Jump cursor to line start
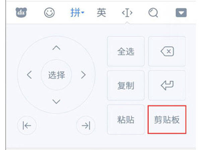This screenshot has width=201, height=150. [x=27, y=126]
